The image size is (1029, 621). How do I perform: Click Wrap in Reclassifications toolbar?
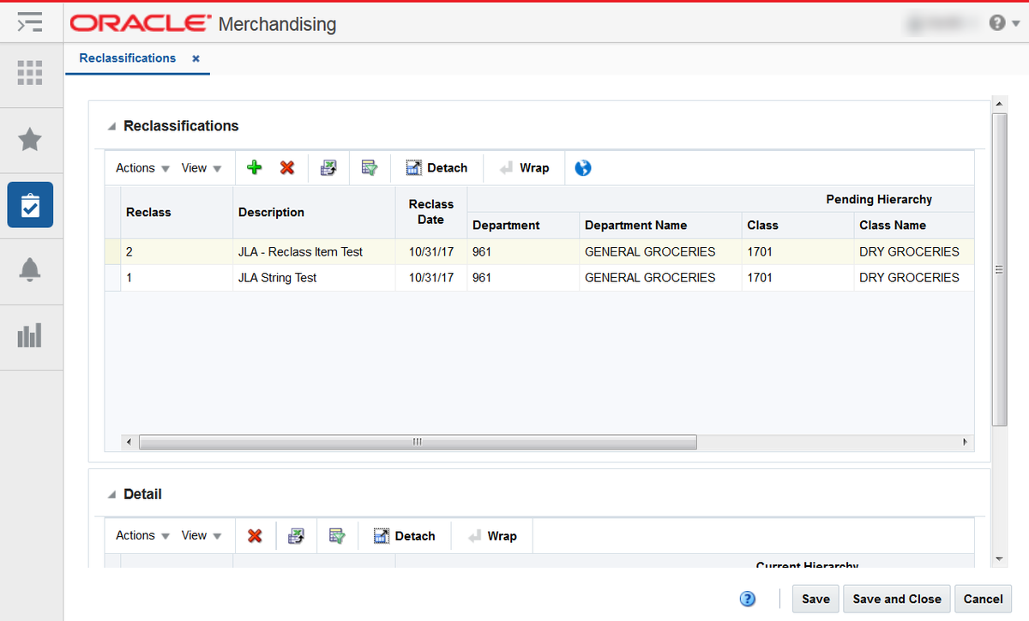pos(524,168)
